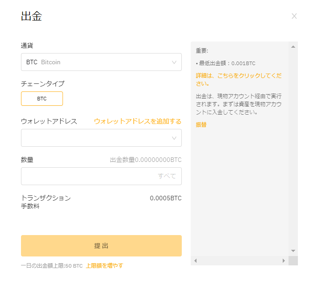Click the scroll up arrow in notice panel
Screen dimensions: 318x281
tap(293, 47)
